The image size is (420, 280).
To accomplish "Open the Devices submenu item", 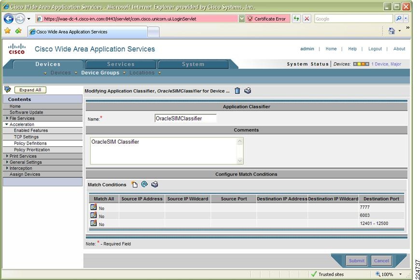I will click(x=60, y=73).
